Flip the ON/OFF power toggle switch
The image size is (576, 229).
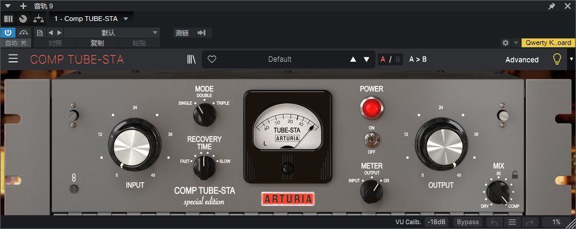pos(371,140)
